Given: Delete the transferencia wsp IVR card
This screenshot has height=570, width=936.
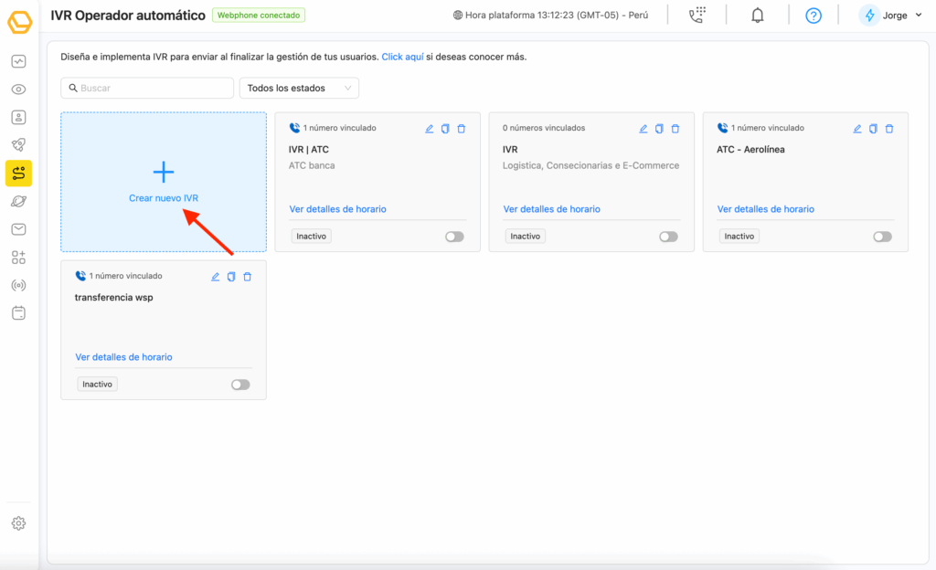Looking at the screenshot, I should click(x=247, y=277).
